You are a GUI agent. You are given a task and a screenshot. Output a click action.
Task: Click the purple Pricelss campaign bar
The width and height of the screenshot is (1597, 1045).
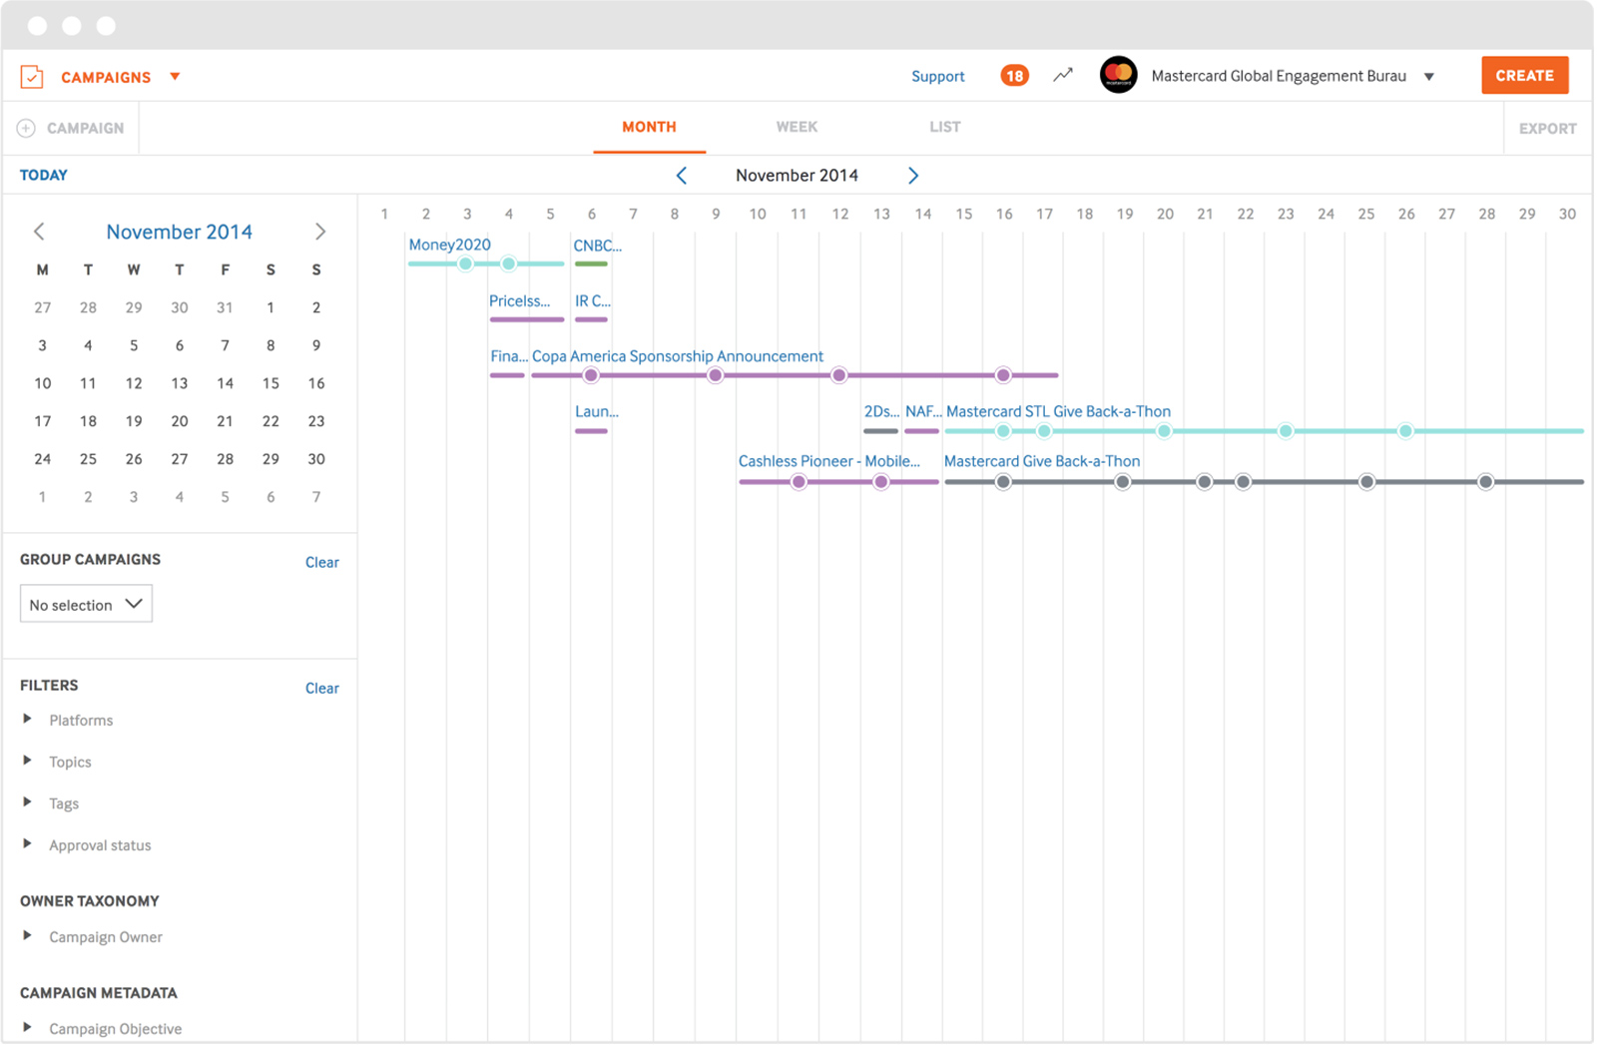click(527, 319)
